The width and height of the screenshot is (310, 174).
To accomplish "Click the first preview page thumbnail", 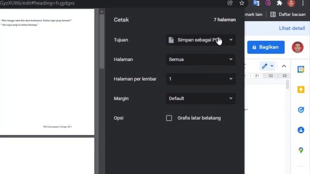I will point(47,72).
